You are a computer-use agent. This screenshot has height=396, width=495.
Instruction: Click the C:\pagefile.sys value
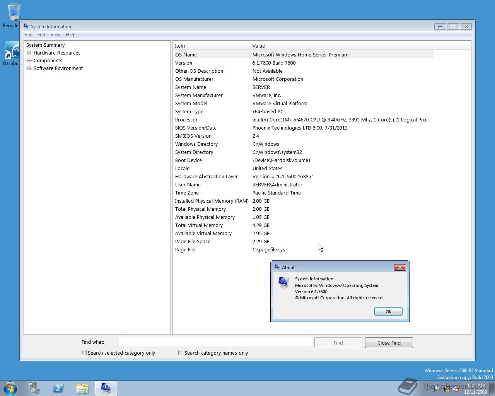click(269, 249)
